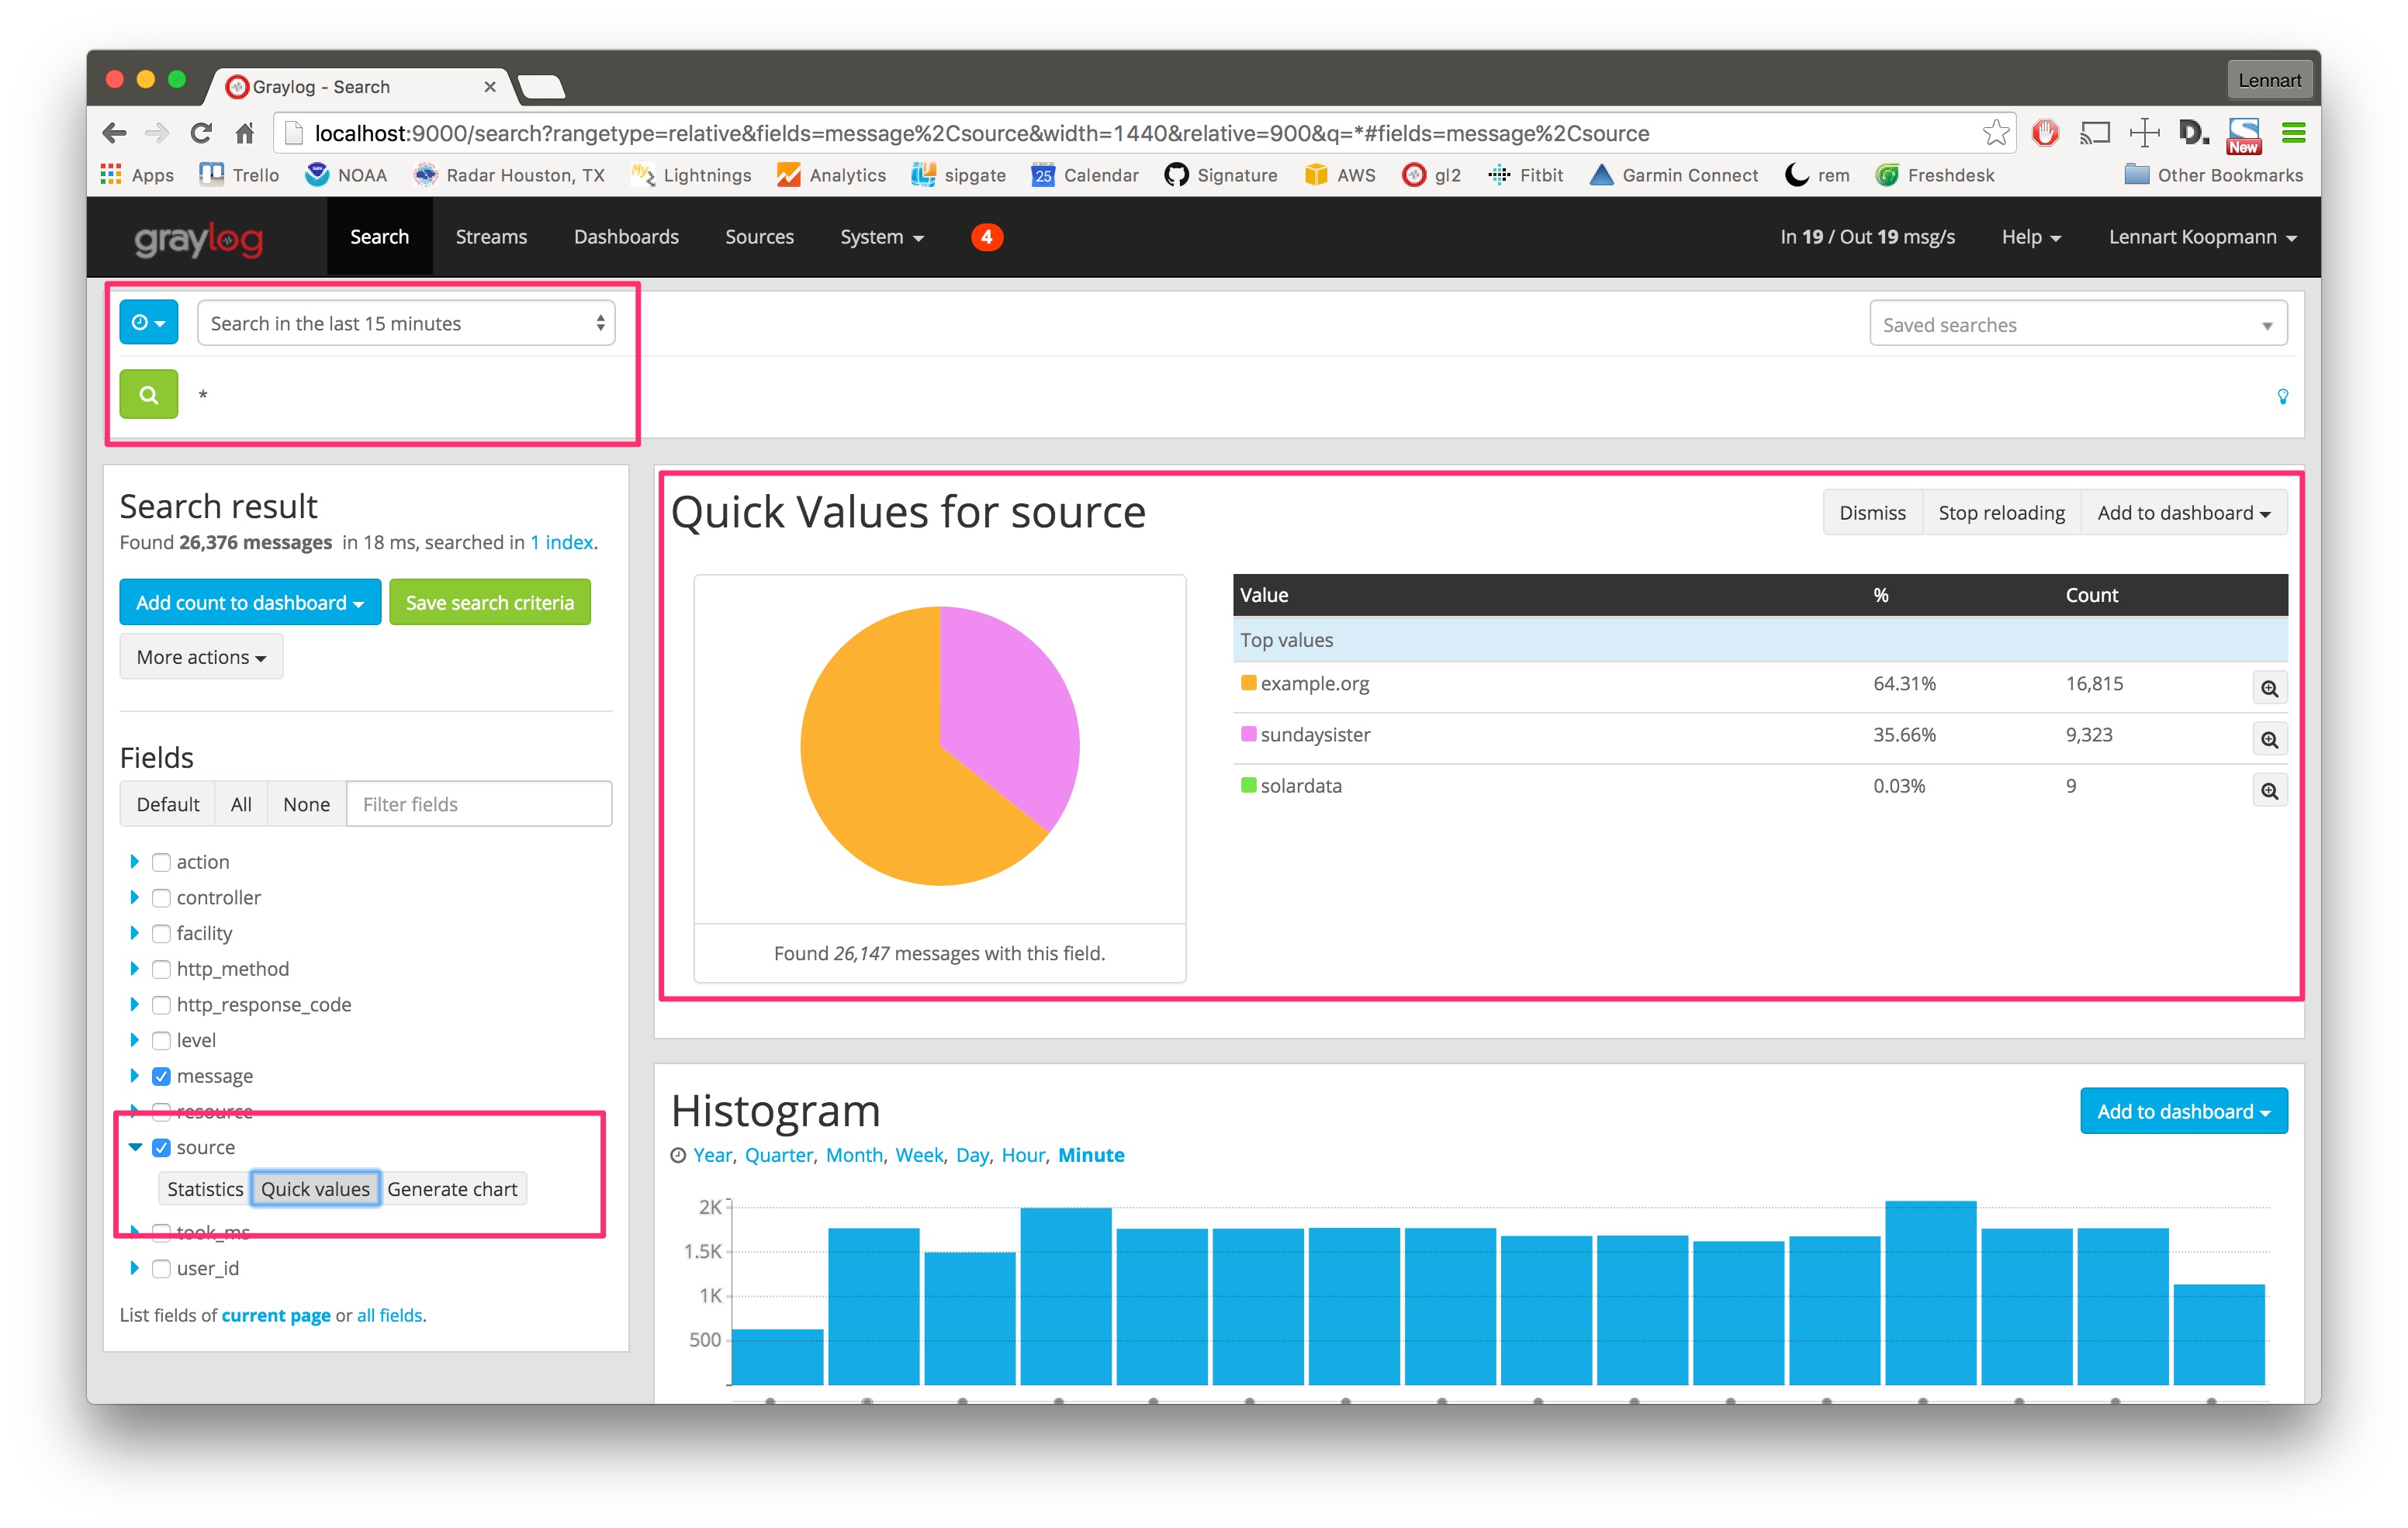The image size is (2408, 1528).
Task: Enable the http_method field checkbox
Action: coord(161,969)
